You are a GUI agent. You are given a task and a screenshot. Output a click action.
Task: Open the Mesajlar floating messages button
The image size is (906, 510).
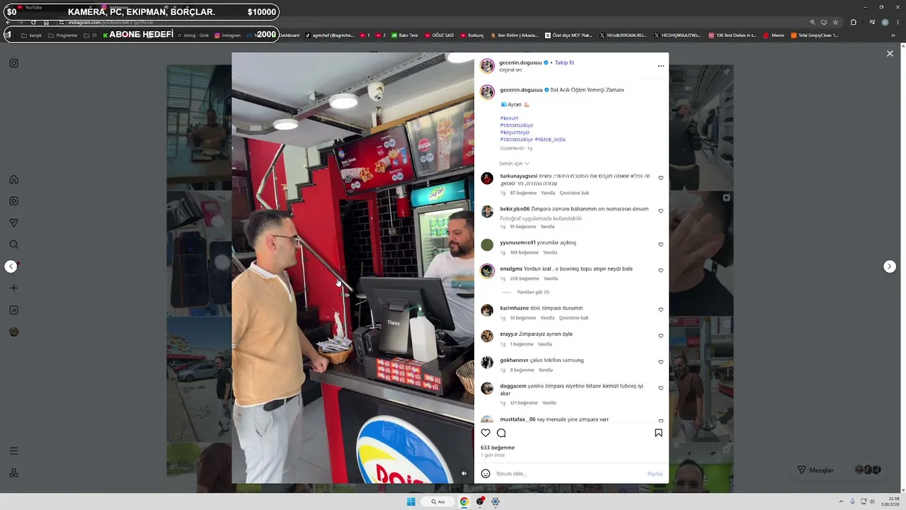pos(839,470)
